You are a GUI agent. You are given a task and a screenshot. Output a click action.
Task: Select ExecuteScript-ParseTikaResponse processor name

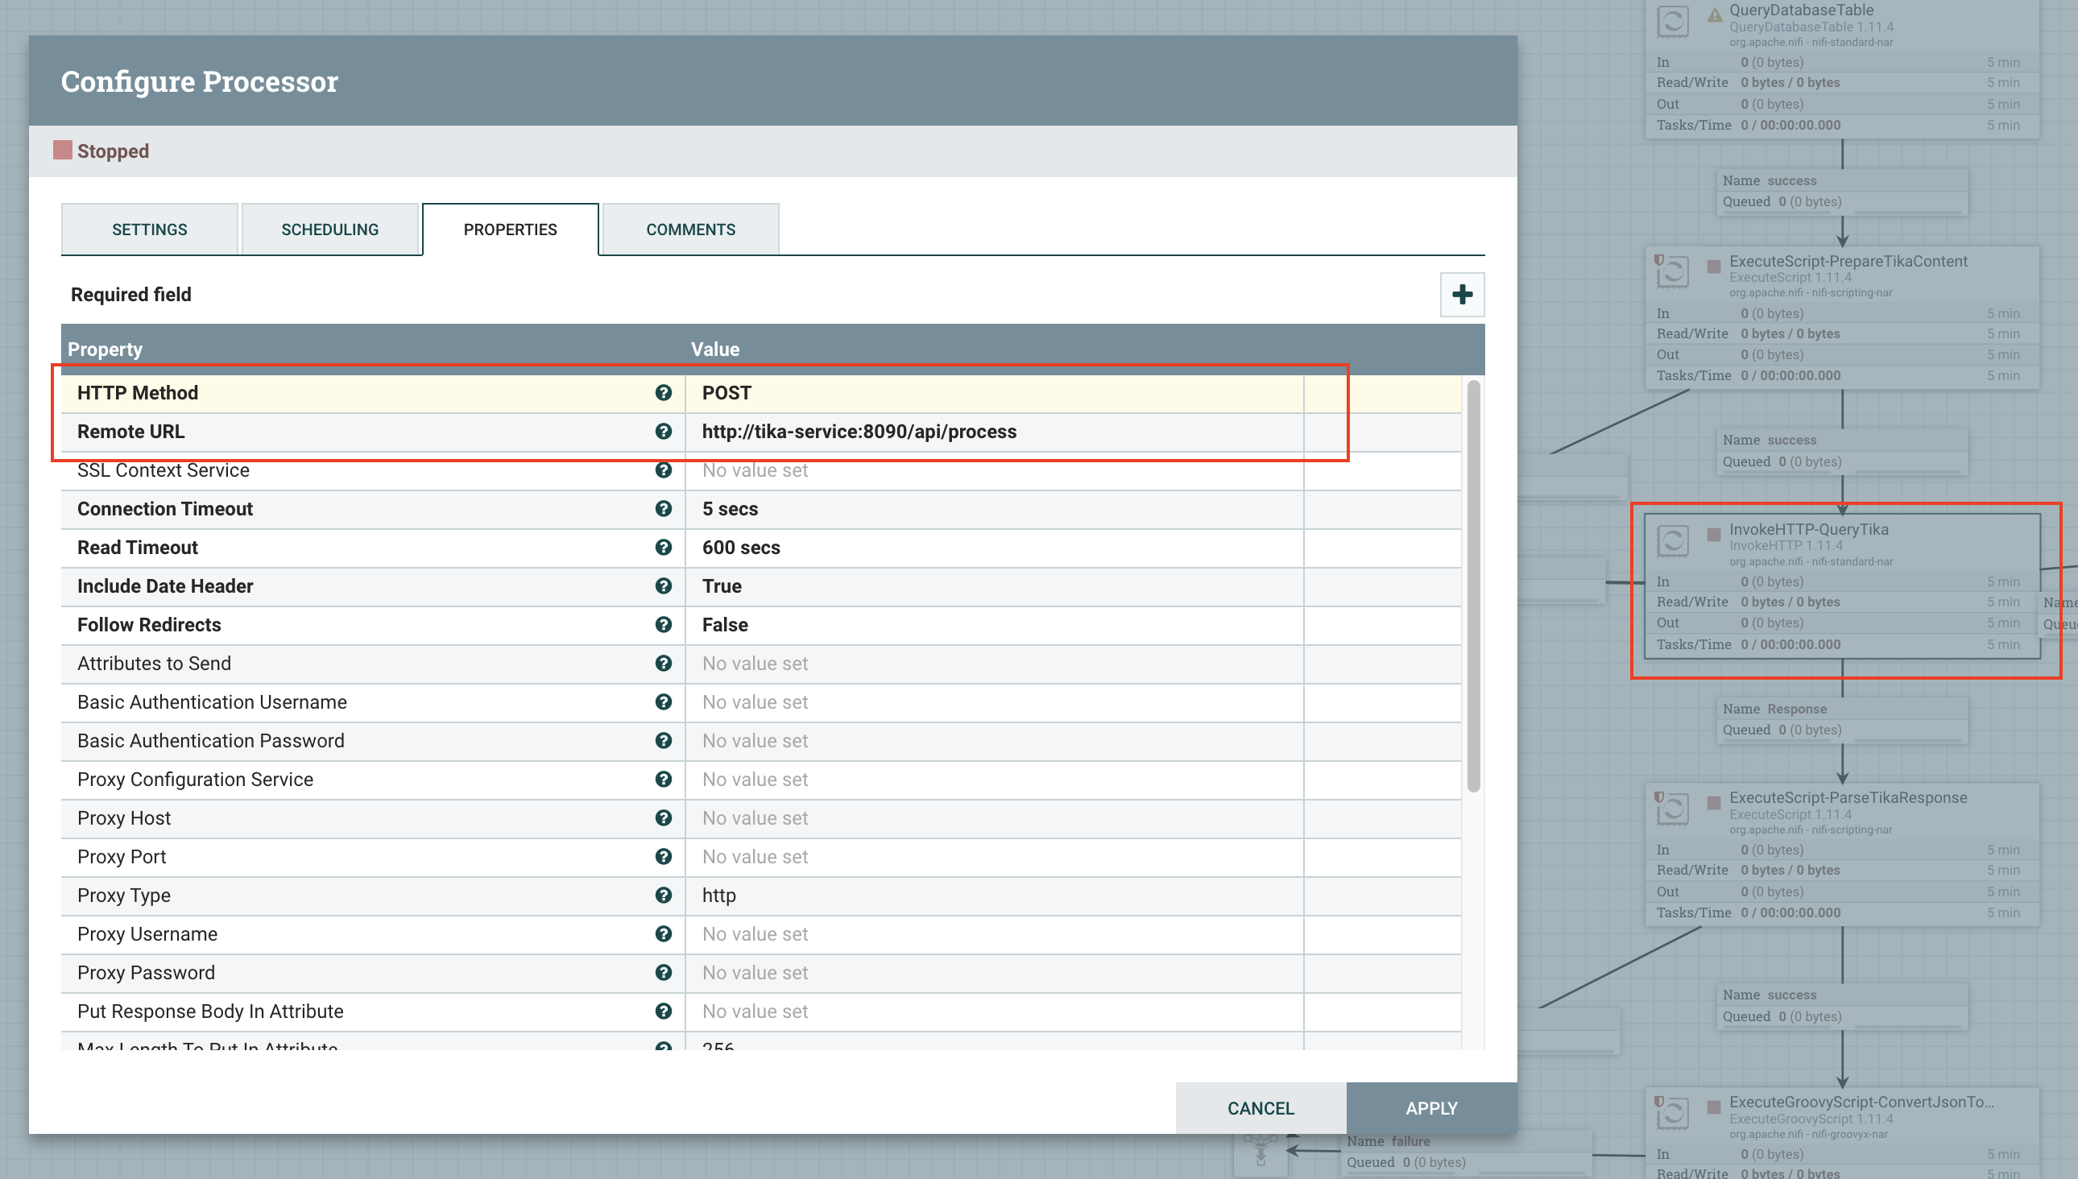1848,797
